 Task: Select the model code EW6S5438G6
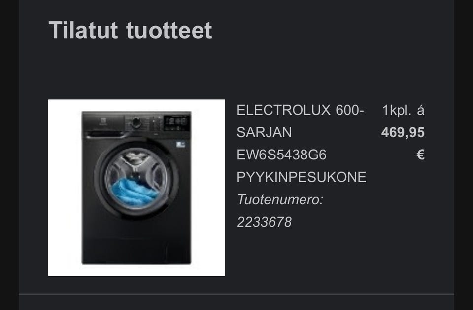(281, 155)
